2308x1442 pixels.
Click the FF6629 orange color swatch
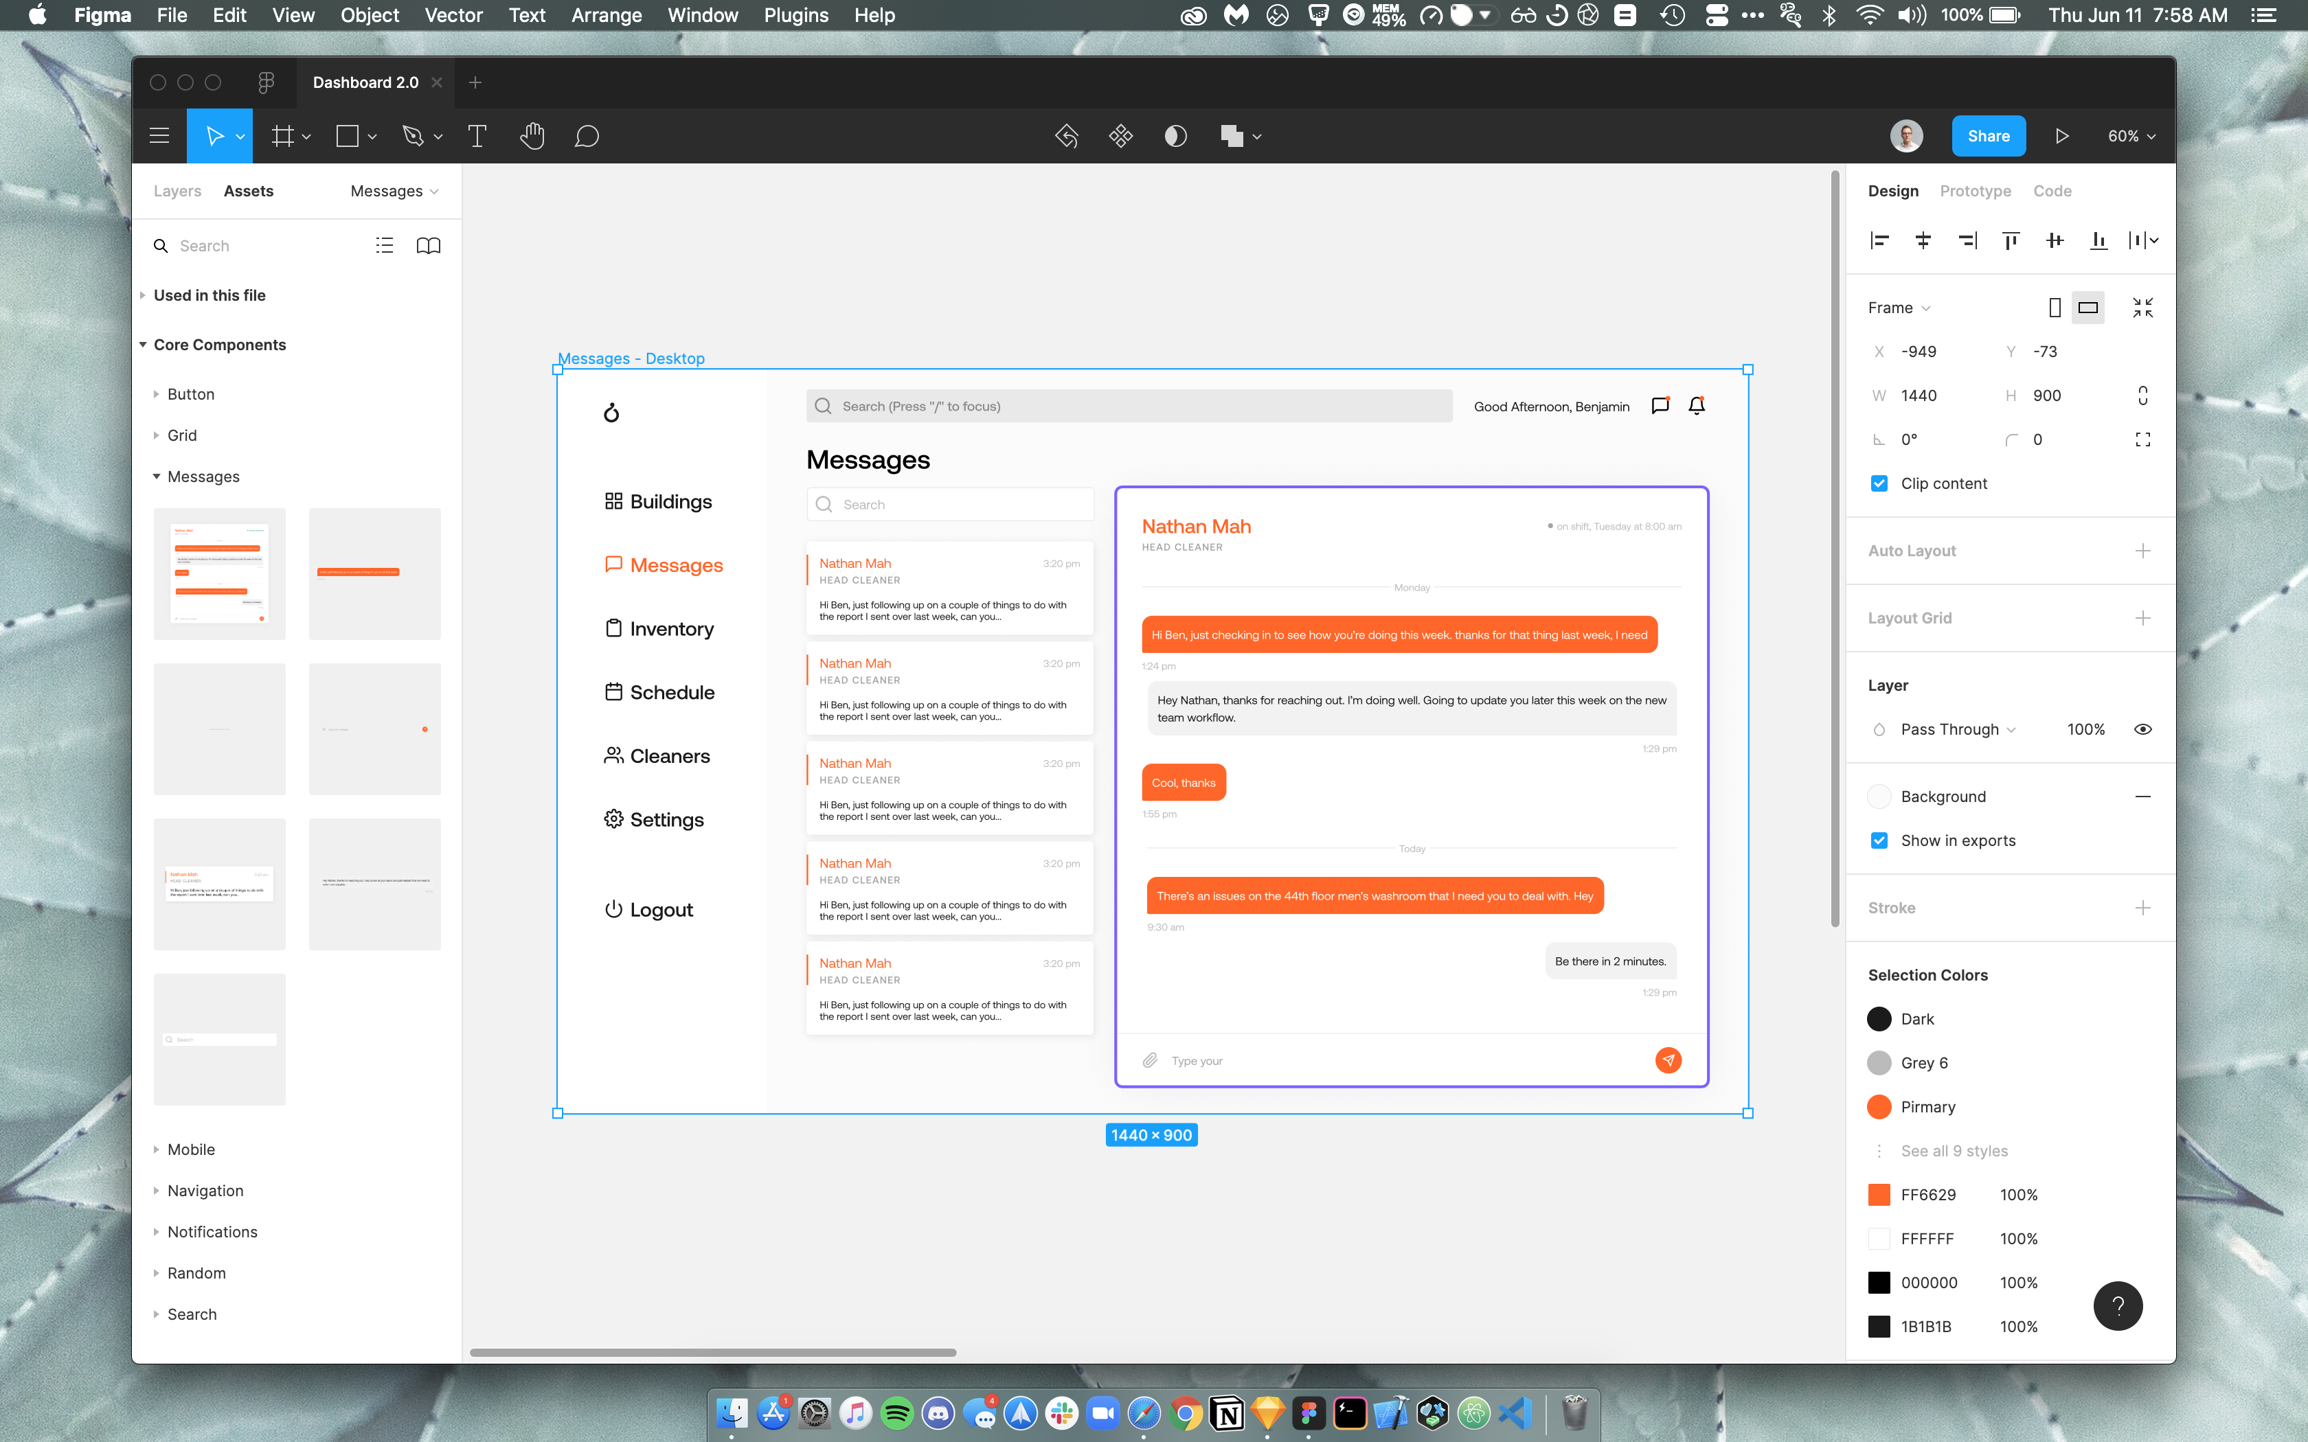[x=1879, y=1195]
